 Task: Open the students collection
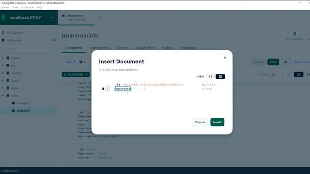point(23,103)
